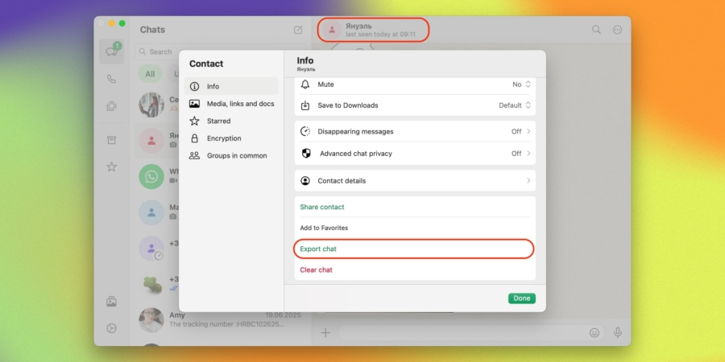This screenshot has height=362, width=725.
Task: Click the Contact details person icon
Action: (x=305, y=180)
